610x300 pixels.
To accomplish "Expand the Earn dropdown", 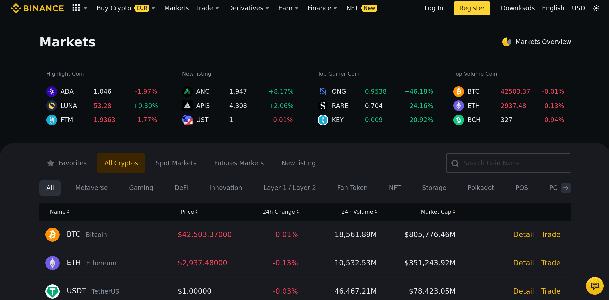I will pyautogui.click(x=297, y=8).
